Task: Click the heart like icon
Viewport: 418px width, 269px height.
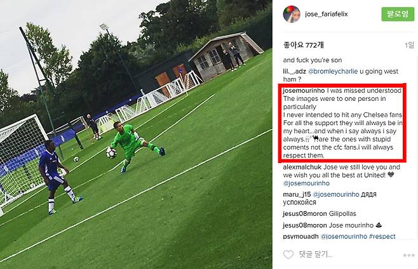Action: point(288,254)
